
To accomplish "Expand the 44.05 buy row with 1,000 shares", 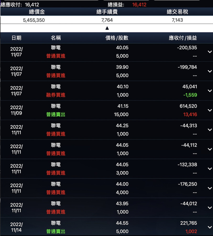I will 210,149.
